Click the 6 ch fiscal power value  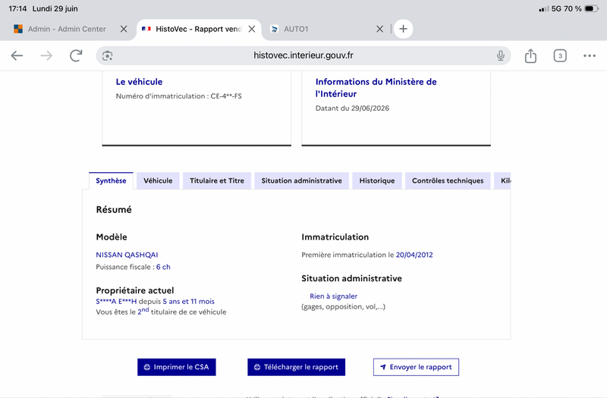163,267
